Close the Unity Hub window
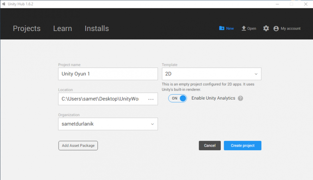This screenshot has width=313, height=180. point(306,4)
